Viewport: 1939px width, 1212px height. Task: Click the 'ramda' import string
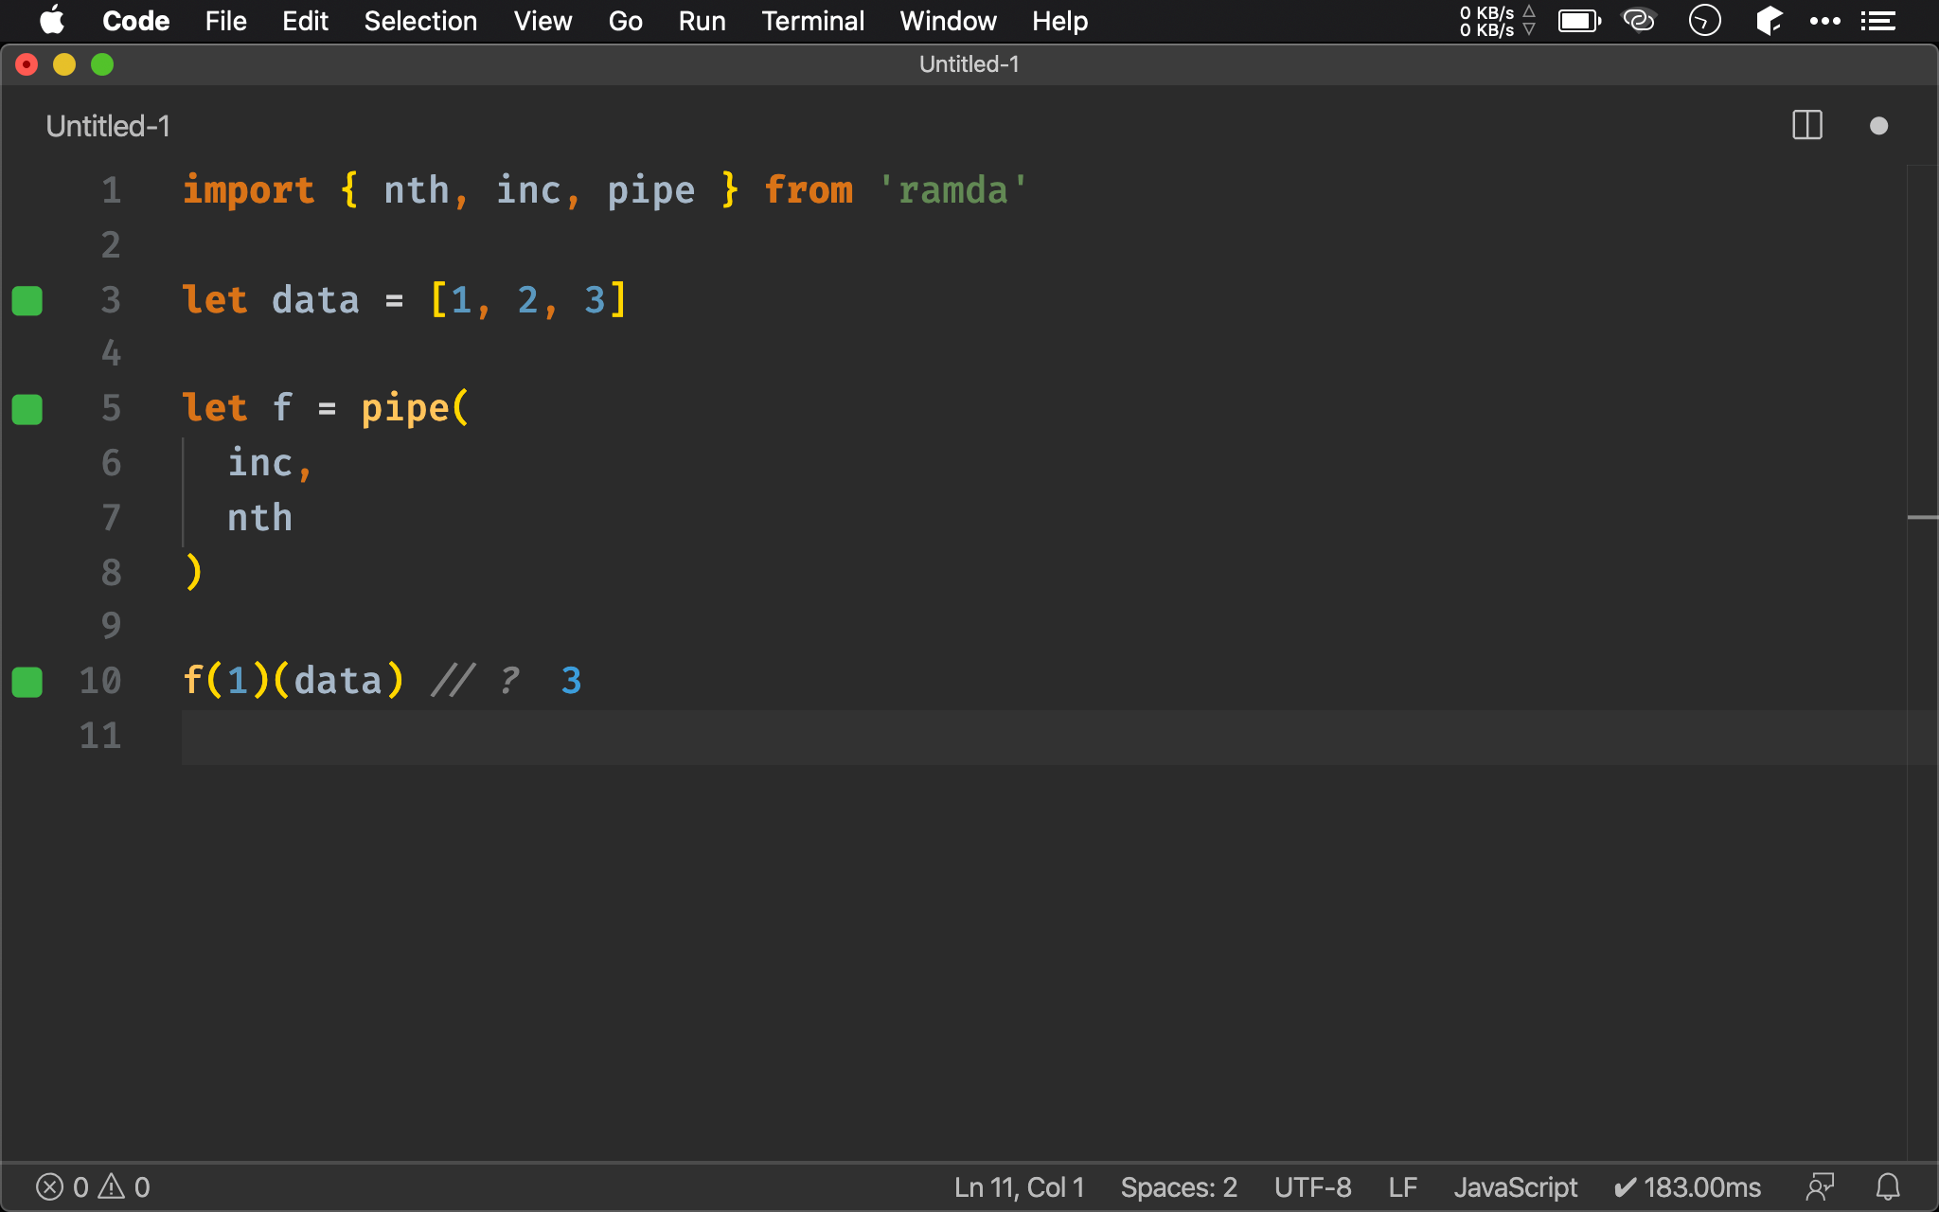pyautogui.click(x=952, y=190)
